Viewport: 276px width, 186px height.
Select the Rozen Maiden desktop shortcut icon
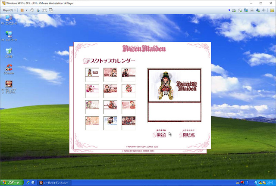coord(9,87)
